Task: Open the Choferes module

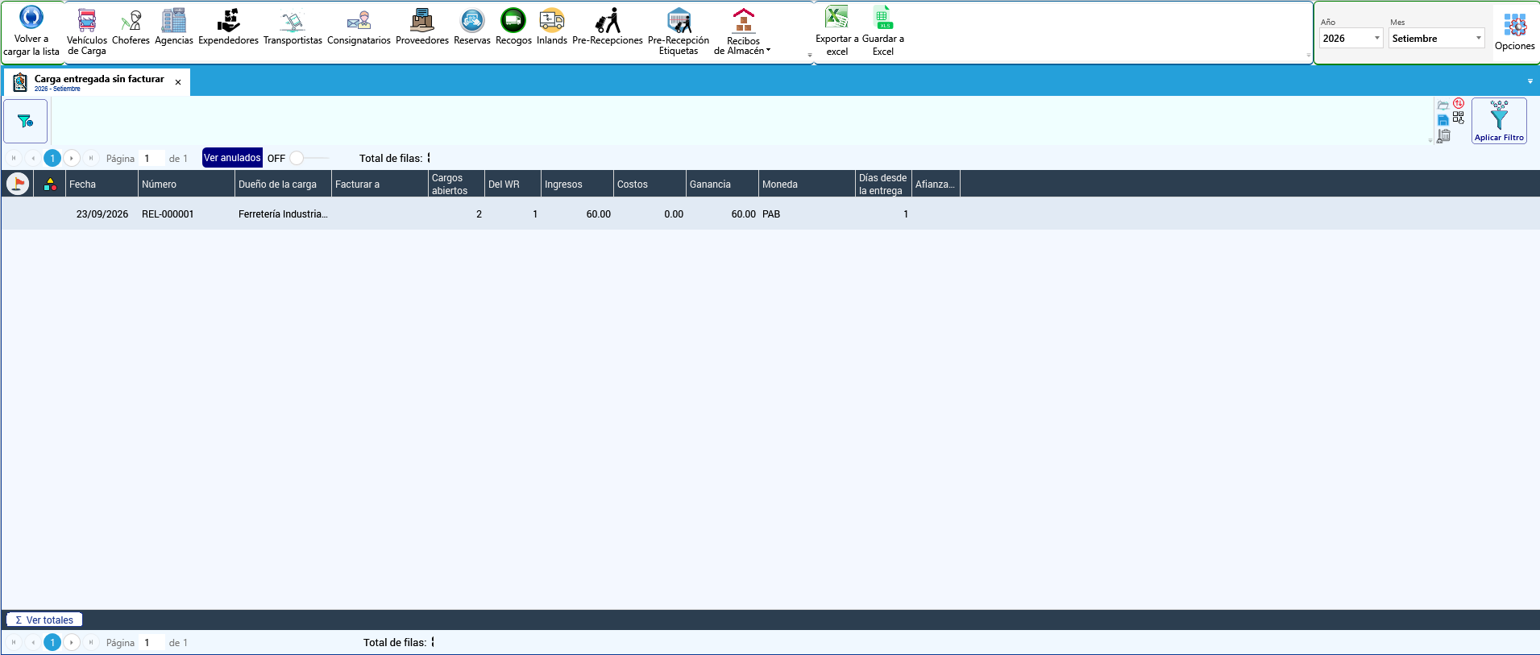Action: coord(131,27)
